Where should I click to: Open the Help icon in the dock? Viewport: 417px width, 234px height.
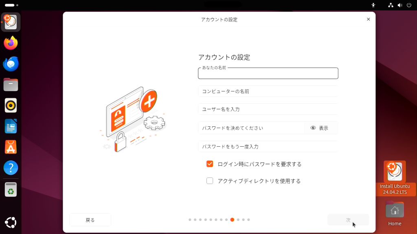tap(11, 168)
